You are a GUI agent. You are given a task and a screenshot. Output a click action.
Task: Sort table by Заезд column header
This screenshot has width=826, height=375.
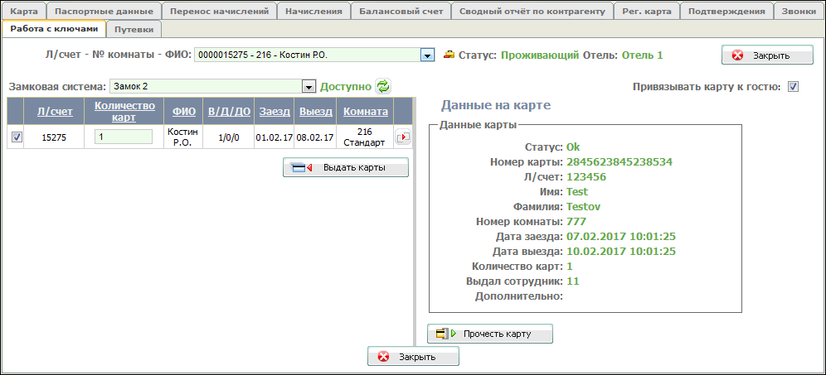click(x=273, y=112)
